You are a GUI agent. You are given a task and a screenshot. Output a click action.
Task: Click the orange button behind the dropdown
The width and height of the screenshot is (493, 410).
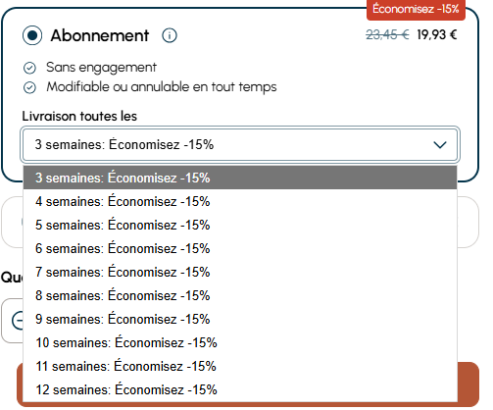click(468, 384)
